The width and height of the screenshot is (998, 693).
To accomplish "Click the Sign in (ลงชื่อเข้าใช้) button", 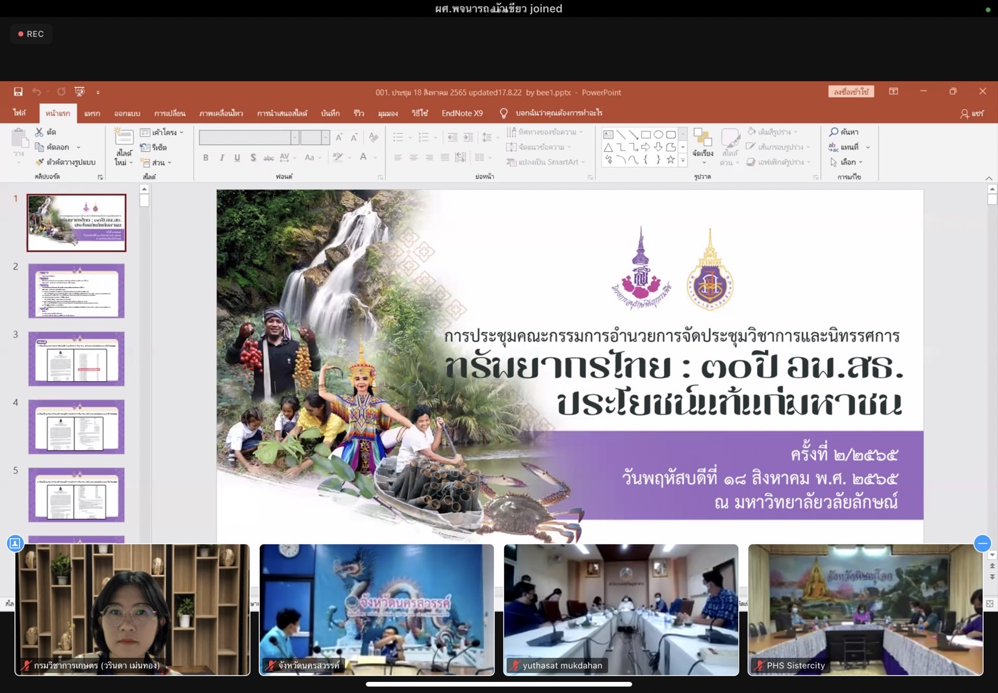I will pyautogui.click(x=851, y=92).
